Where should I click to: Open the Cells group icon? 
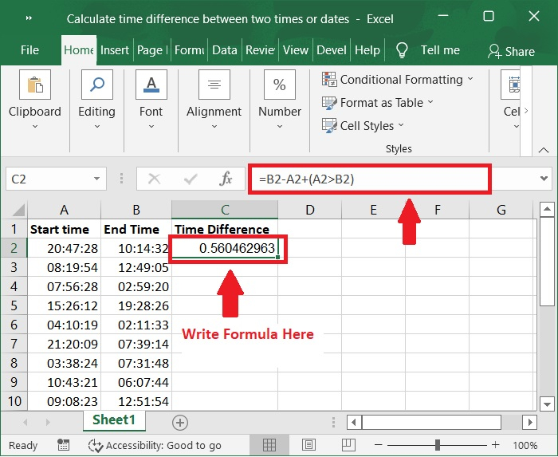[512, 85]
